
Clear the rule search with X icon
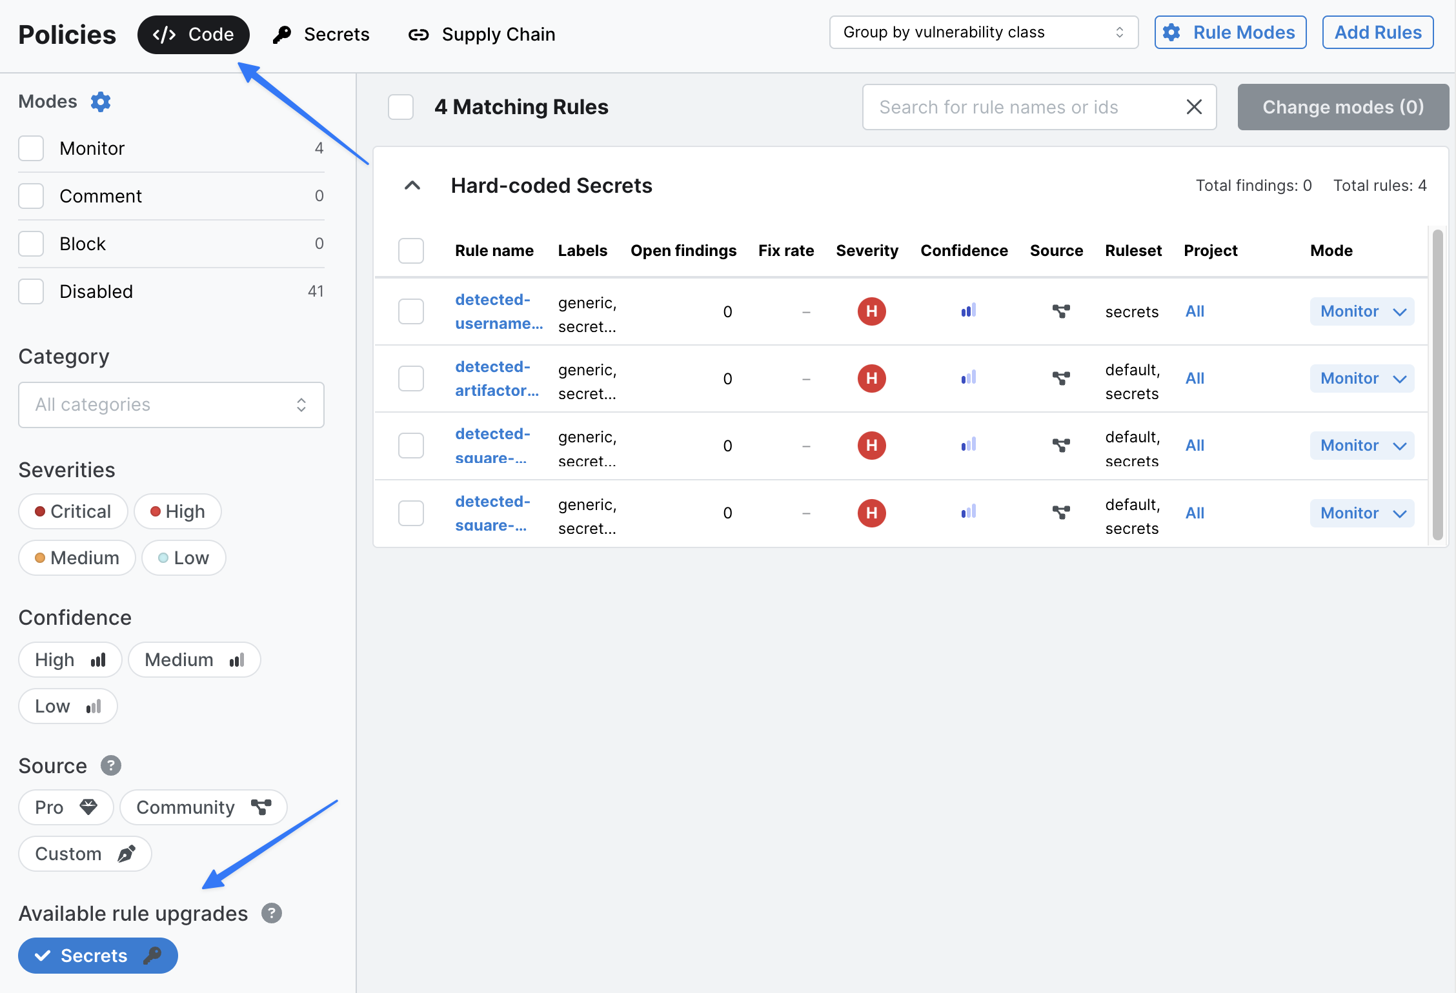[1194, 107]
